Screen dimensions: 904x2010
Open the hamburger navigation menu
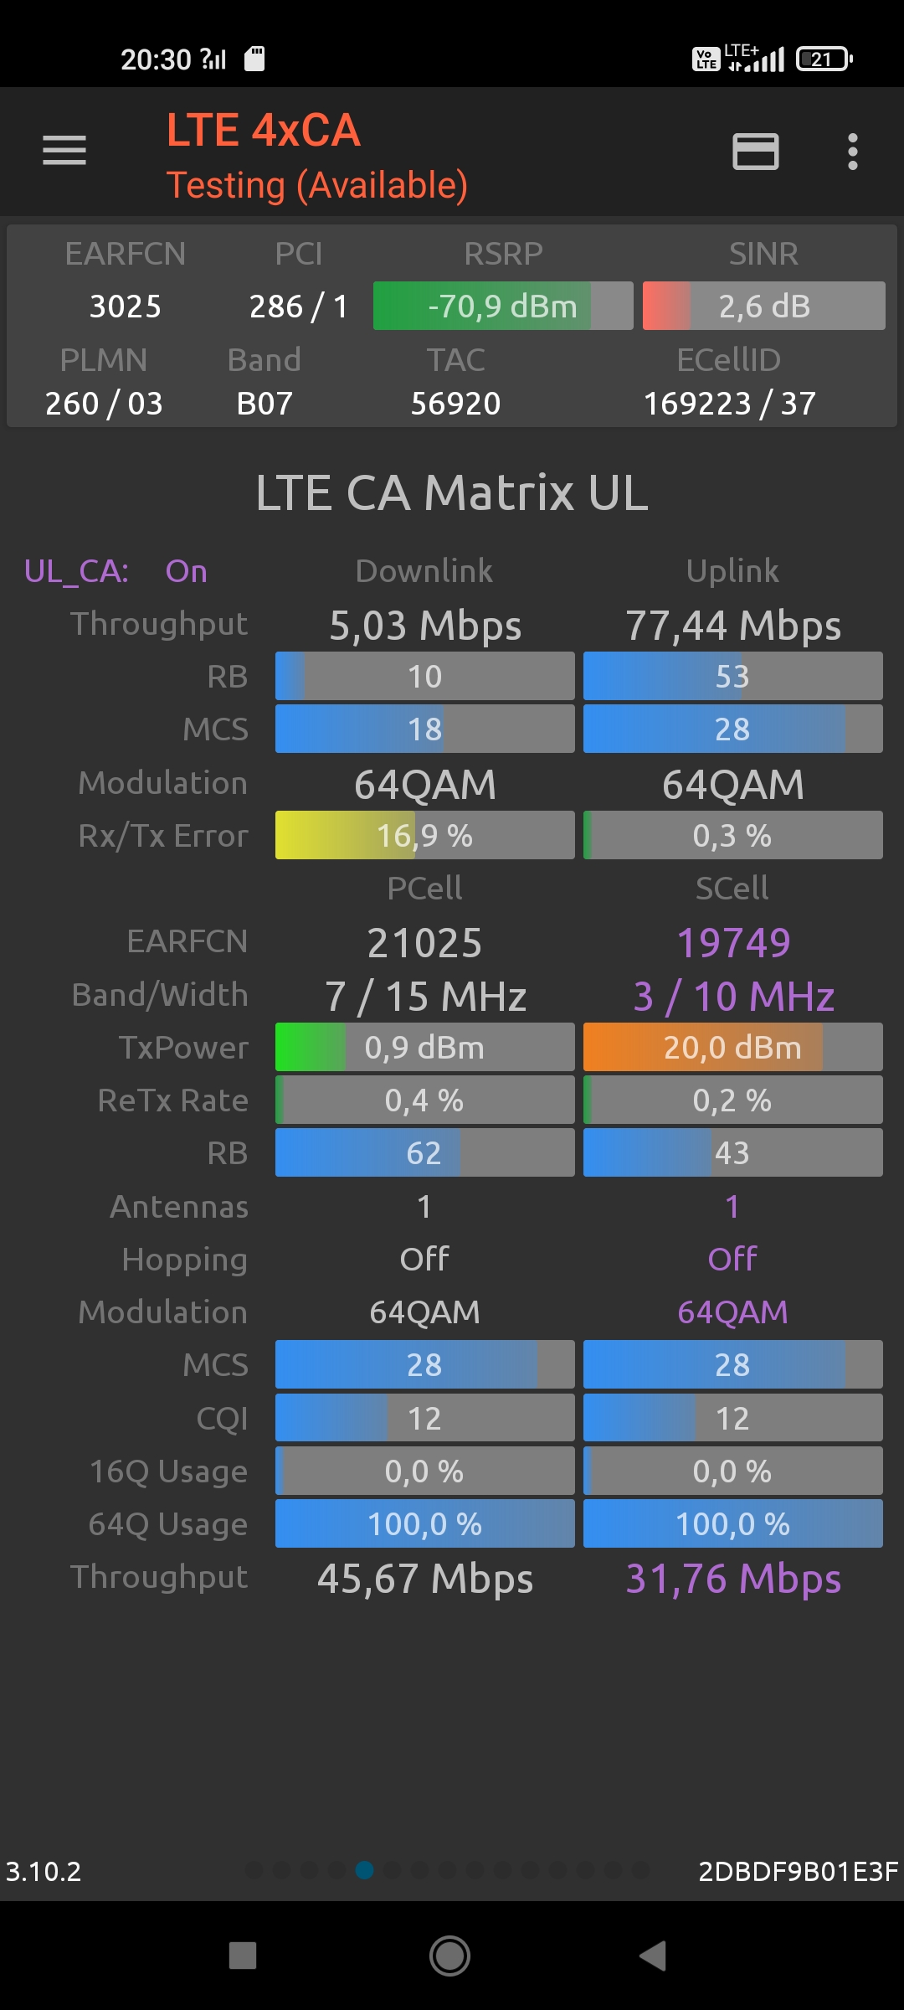(64, 151)
